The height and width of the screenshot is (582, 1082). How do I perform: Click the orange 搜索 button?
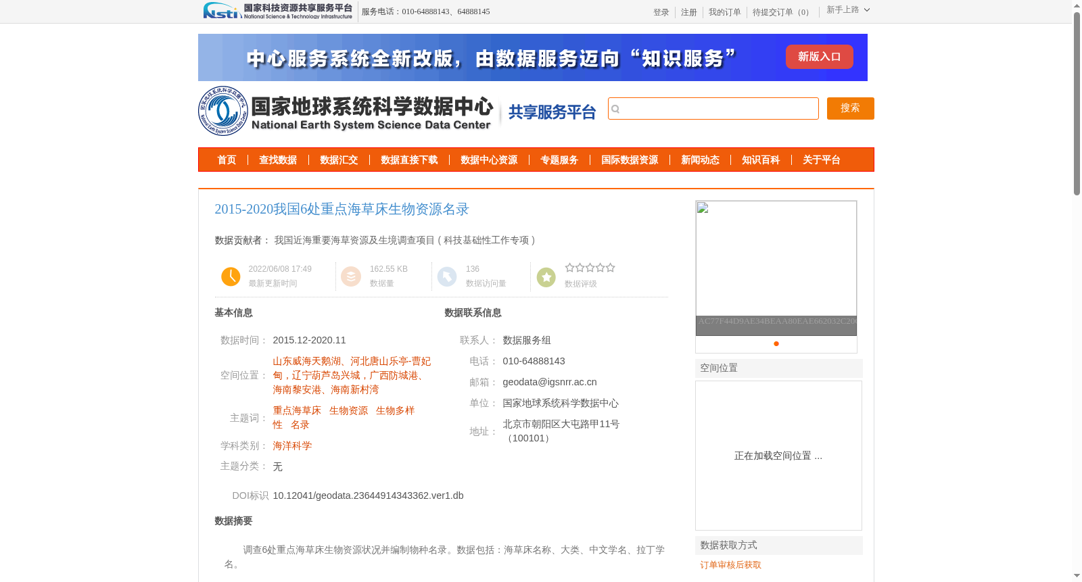coord(851,108)
